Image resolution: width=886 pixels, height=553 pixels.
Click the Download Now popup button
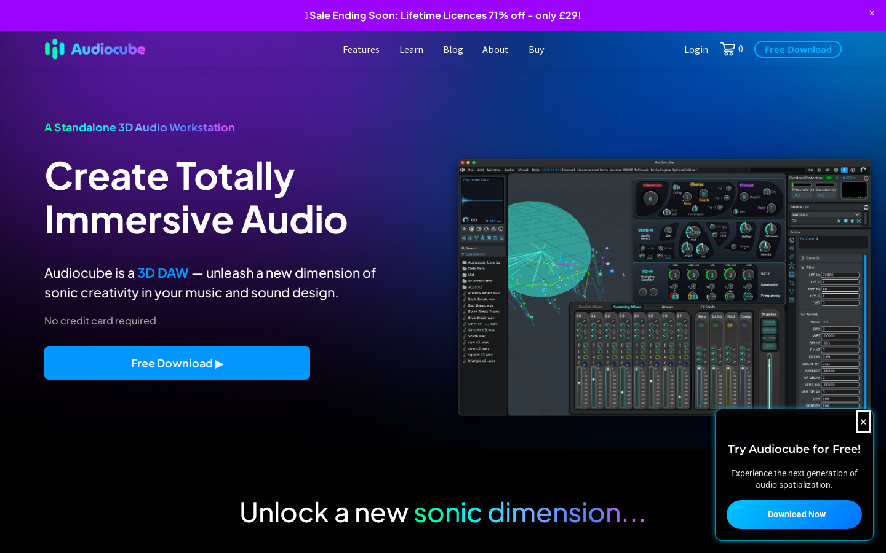[794, 514]
